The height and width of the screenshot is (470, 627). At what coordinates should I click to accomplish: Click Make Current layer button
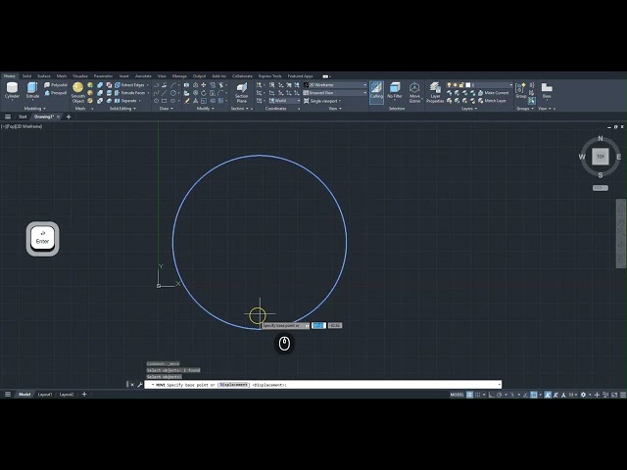coord(493,93)
